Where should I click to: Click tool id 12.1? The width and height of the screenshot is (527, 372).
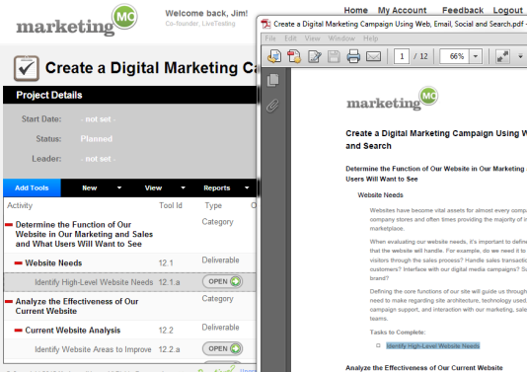(166, 262)
